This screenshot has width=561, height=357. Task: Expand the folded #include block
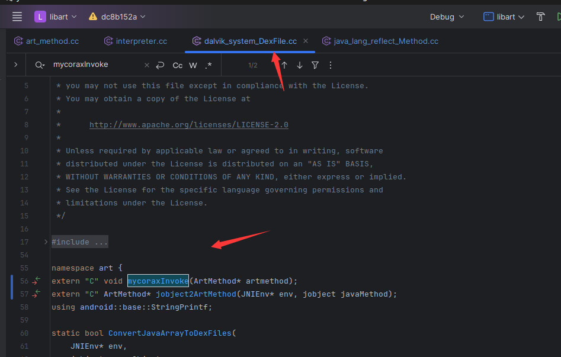tap(46, 242)
